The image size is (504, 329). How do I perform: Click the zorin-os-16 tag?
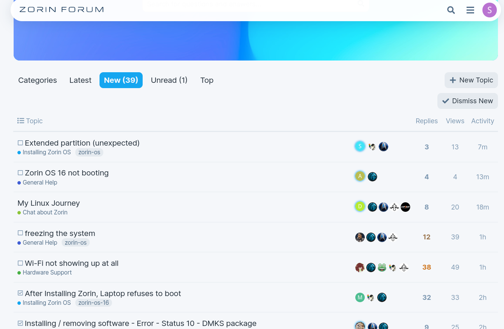[93, 303]
